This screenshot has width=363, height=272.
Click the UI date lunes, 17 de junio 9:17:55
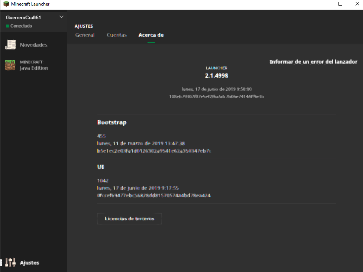coord(138,188)
